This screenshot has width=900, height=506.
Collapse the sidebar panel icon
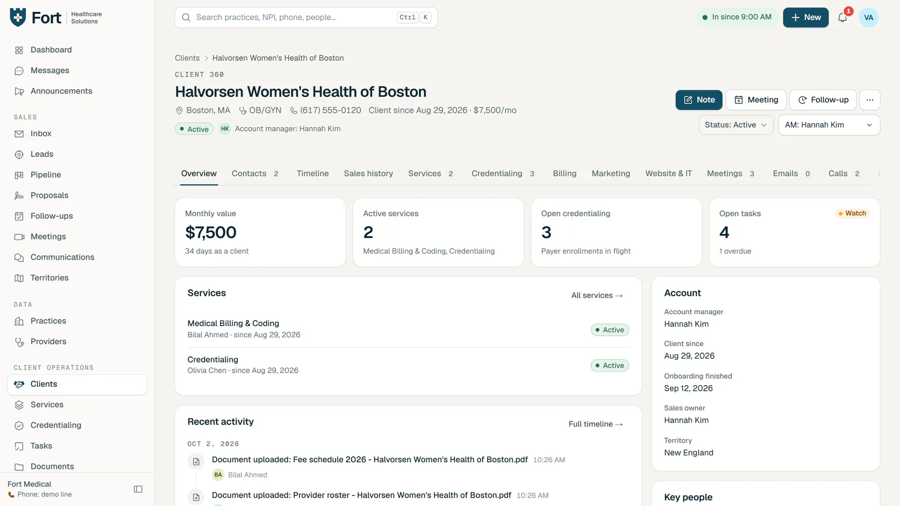[x=138, y=489]
